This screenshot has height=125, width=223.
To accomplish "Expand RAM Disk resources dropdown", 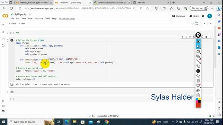I will tap(205, 24).
